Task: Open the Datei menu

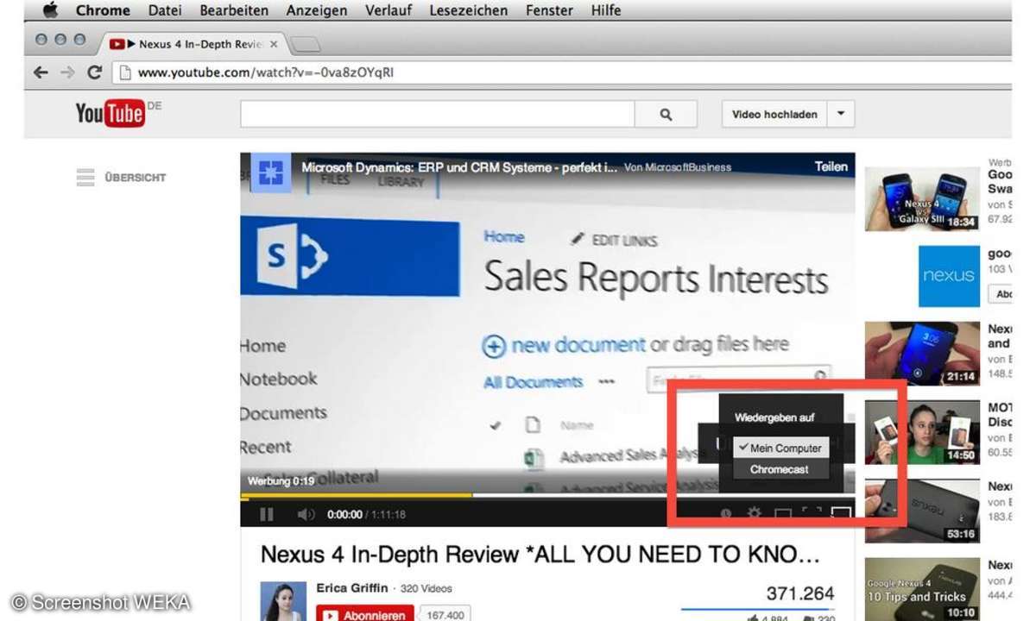Action: pos(165,10)
